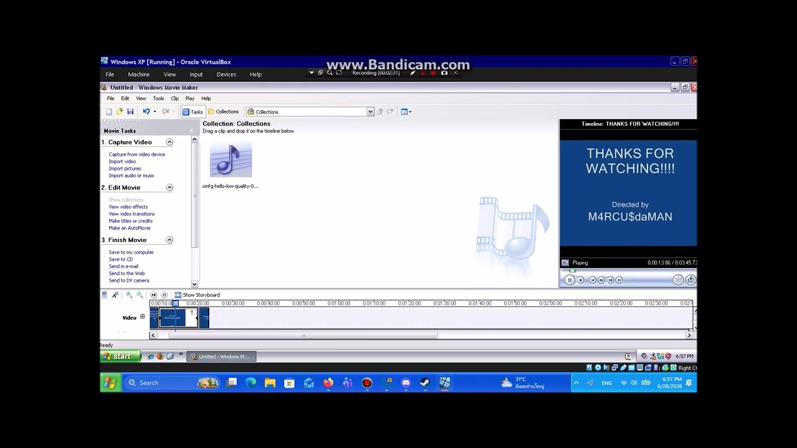Switch to storyboard with Show Storyboard
797x448 pixels.
(x=197, y=295)
